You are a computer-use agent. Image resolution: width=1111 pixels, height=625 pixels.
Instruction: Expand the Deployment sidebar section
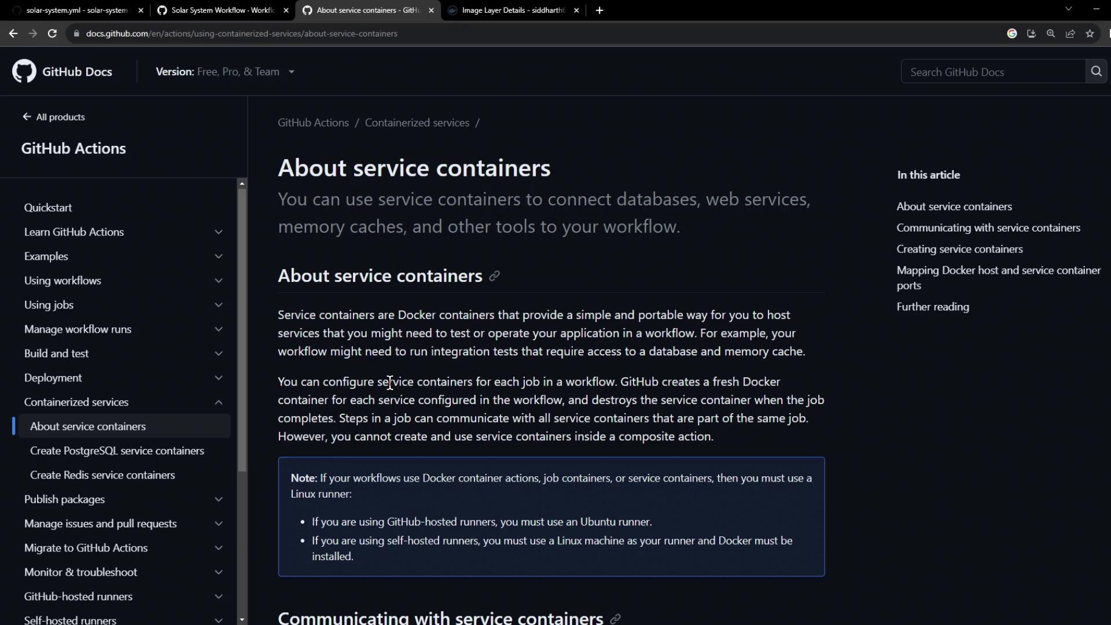pyautogui.click(x=219, y=378)
